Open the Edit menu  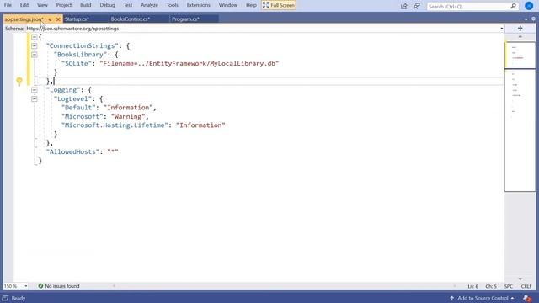(24, 5)
